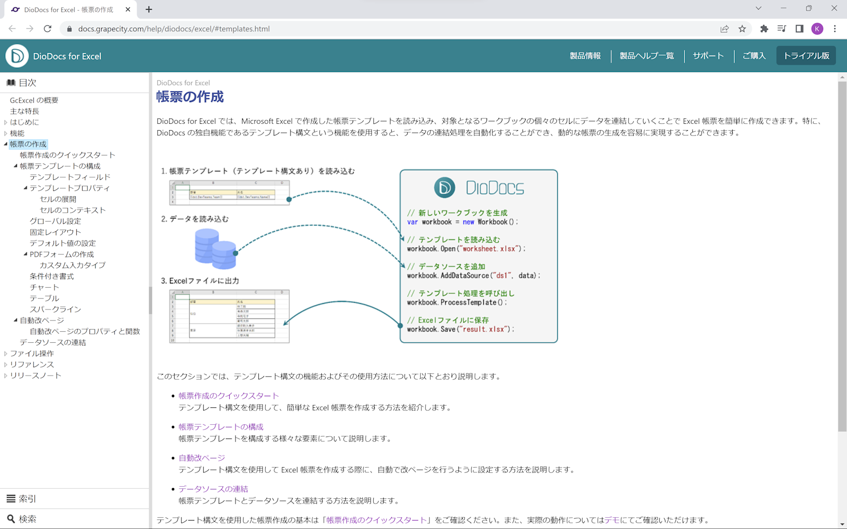Bookmark this page with the star icon

coord(742,29)
